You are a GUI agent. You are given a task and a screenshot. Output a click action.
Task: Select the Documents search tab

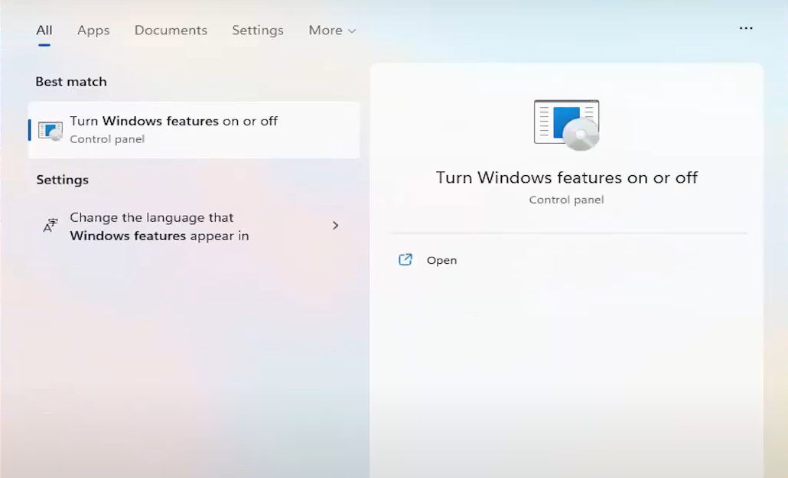tap(171, 31)
